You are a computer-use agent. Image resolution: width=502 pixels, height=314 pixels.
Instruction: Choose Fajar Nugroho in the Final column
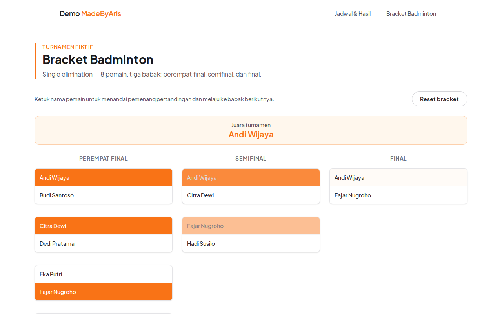[398, 195]
